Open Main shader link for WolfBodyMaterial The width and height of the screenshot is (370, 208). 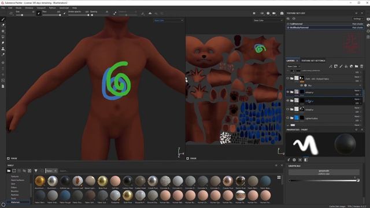tap(357, 28)
